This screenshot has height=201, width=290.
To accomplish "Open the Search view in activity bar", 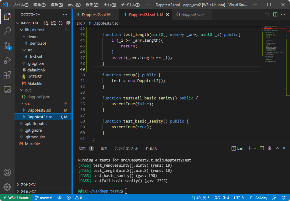I will point(7,31).
